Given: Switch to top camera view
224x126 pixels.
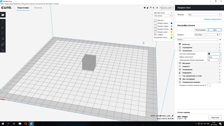Looking at the screenshot, I should [x=150, y=8].
